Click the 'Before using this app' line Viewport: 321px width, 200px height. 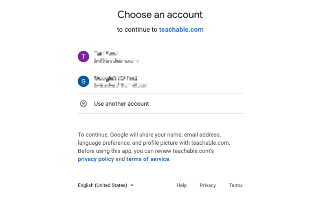coord(146,151)
